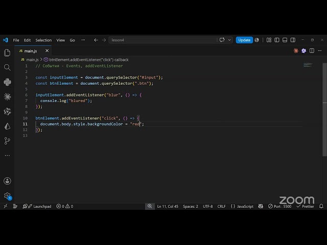The height and width of the screenshot is (245, 327).
Task: Open the Go menu
Action: pos(72,40)
